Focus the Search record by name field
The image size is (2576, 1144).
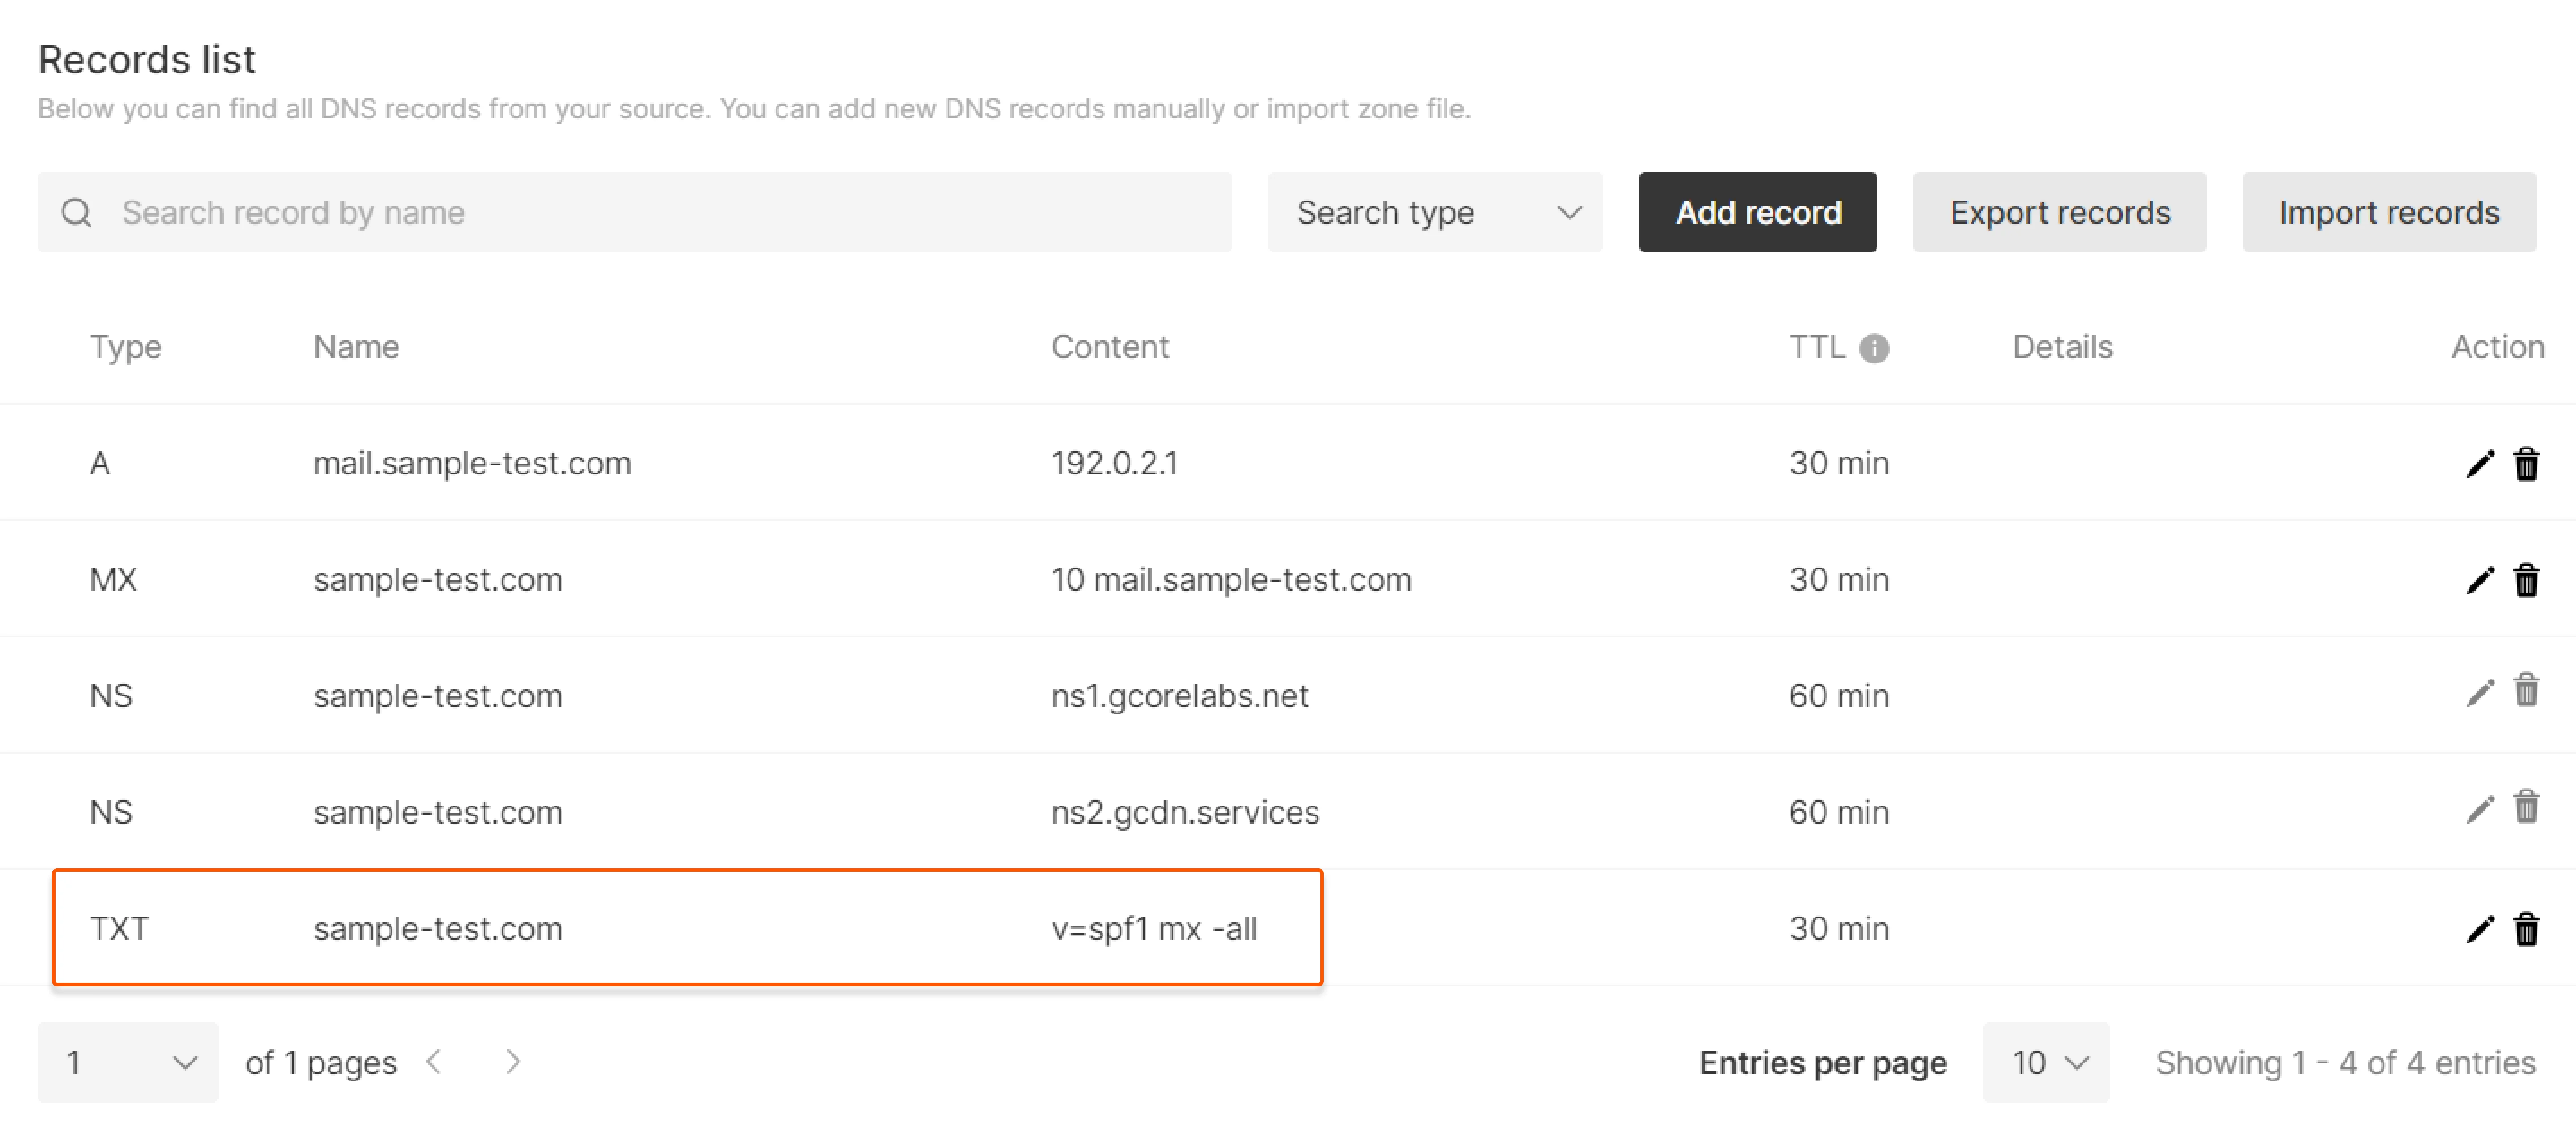click(635, 212)
